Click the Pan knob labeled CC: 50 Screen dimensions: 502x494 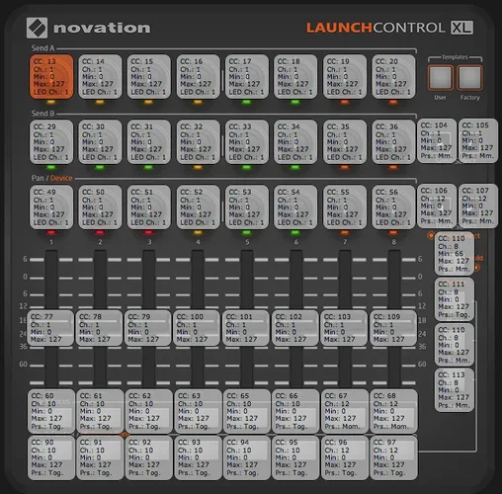point(100,206)
